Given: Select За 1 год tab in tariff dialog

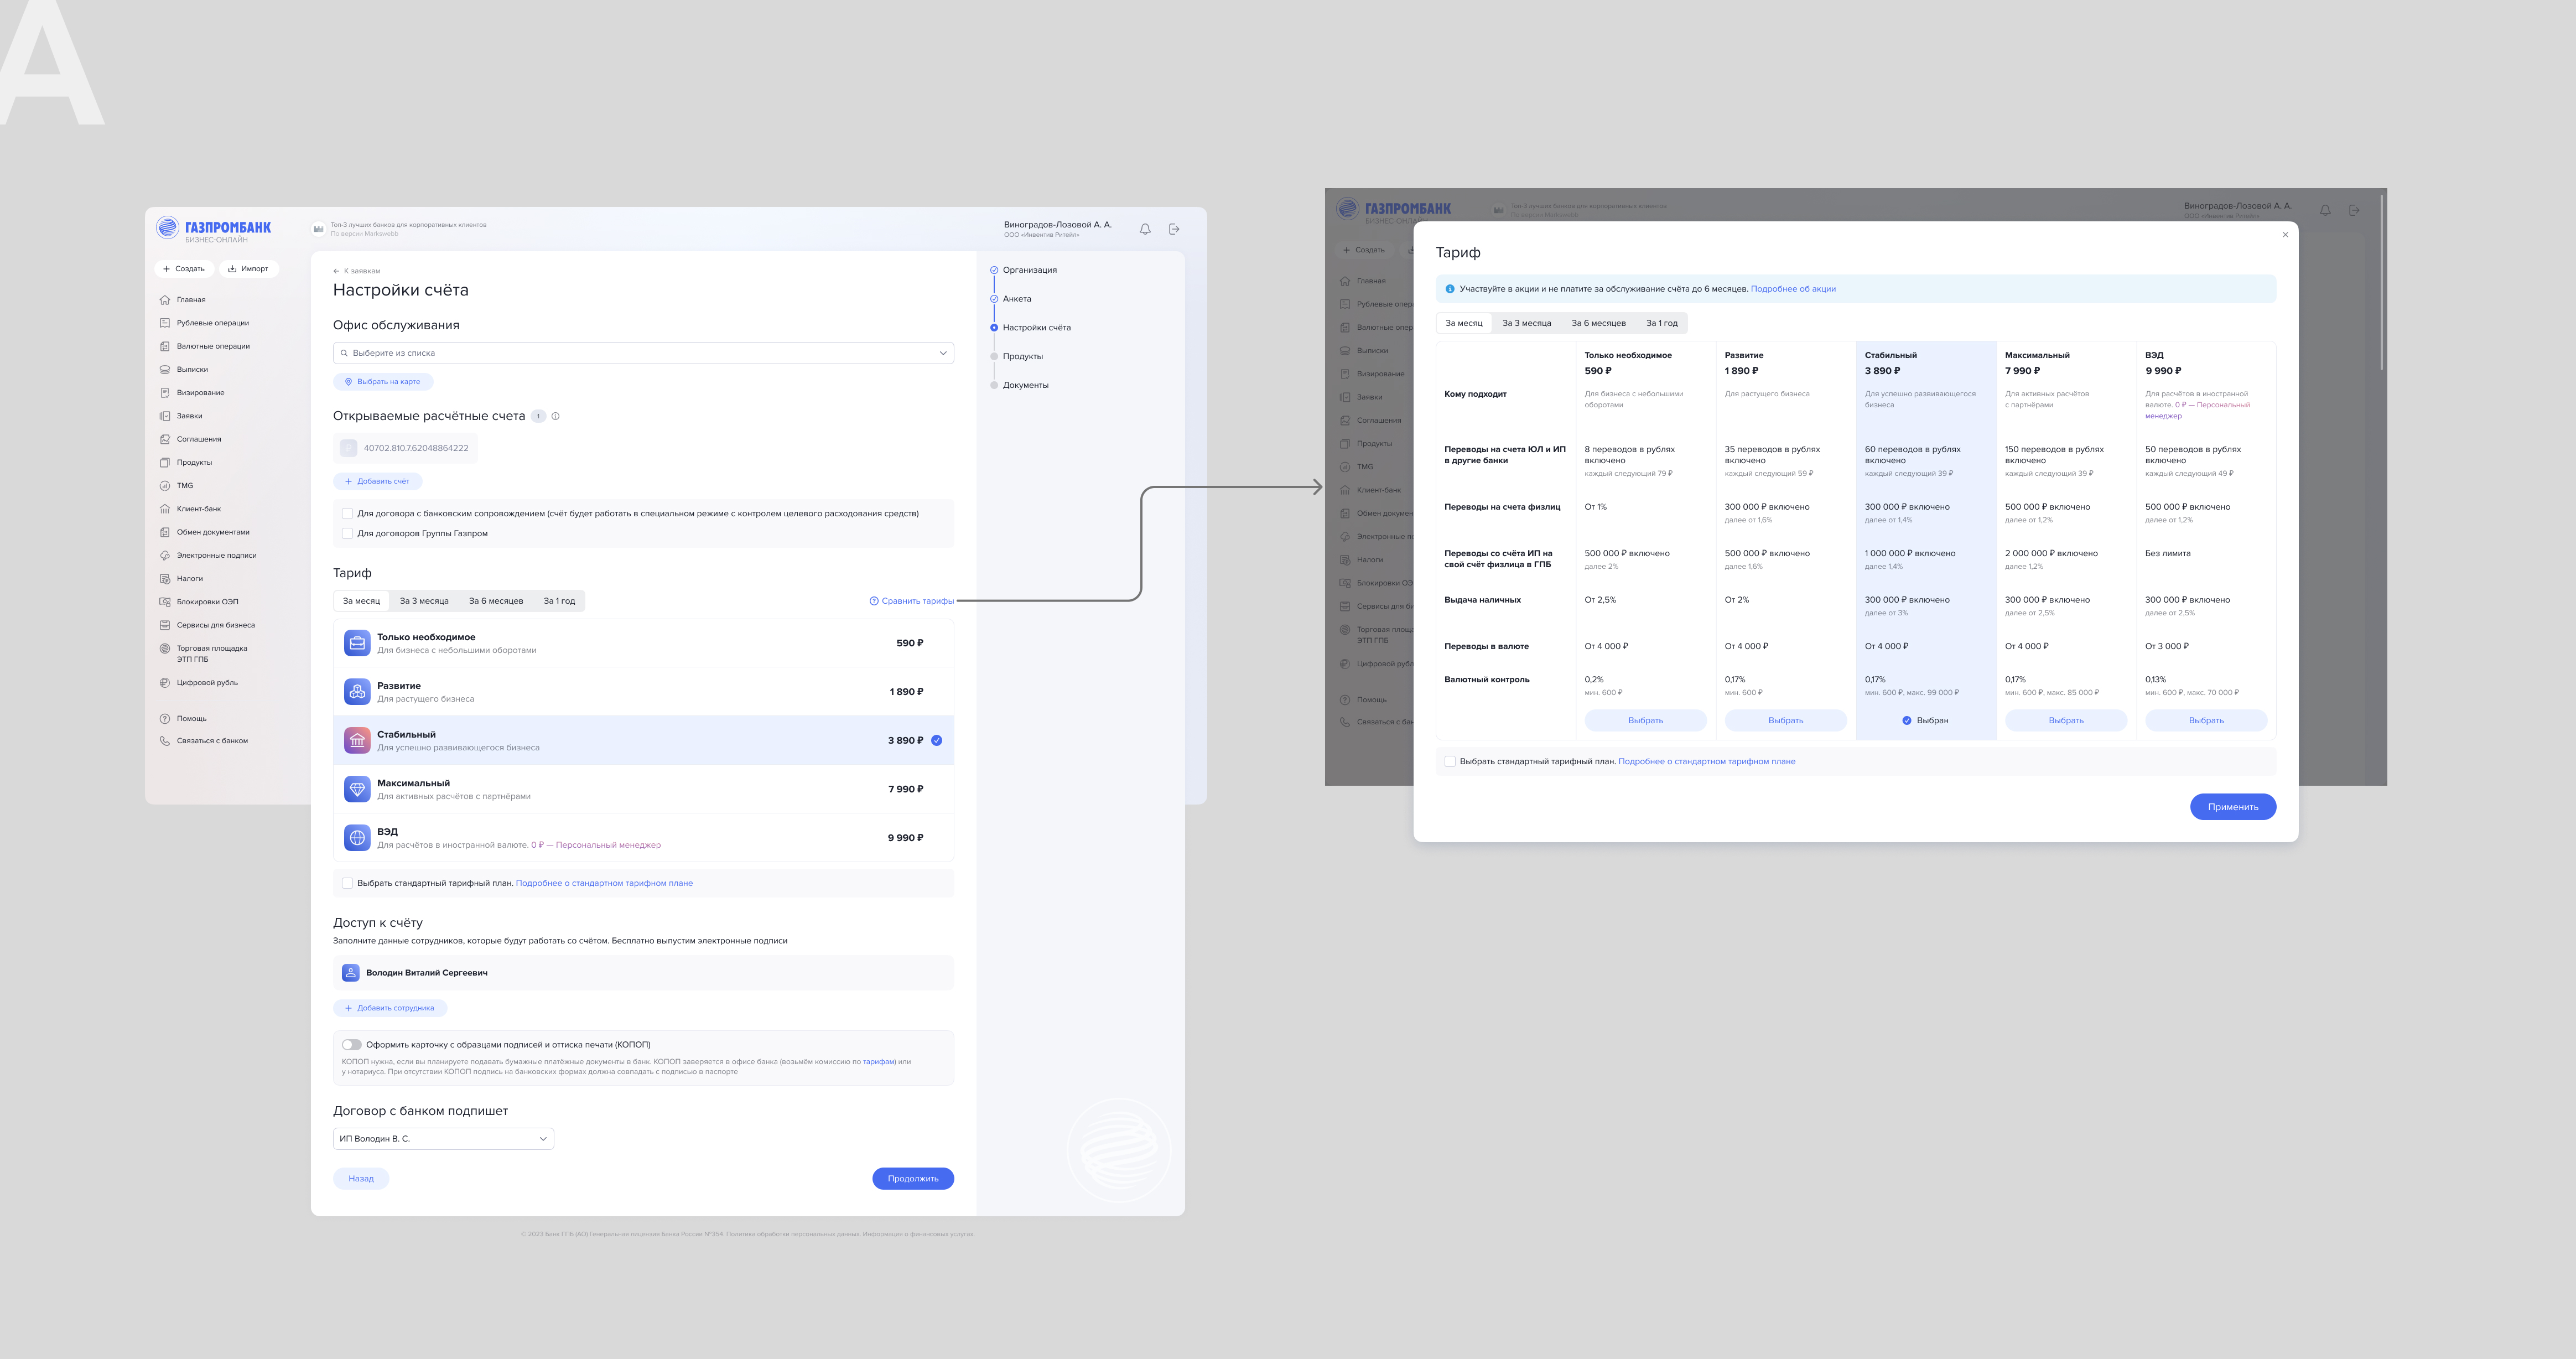Looking at the screenshot, I should (1661, 323).
